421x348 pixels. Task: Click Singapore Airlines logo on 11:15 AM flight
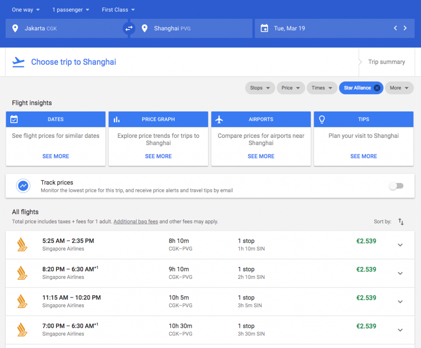22,302
